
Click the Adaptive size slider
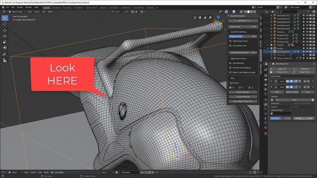pos(243,37)
